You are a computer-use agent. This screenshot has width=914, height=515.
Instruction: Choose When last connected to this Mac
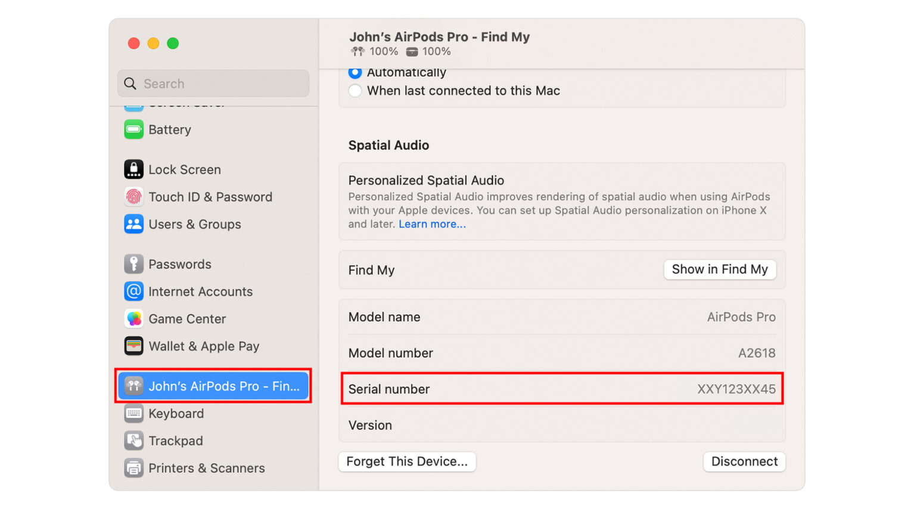tap(355, 91)
